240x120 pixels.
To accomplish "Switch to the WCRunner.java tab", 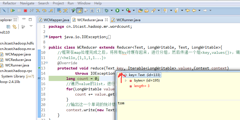I will 126,20.
